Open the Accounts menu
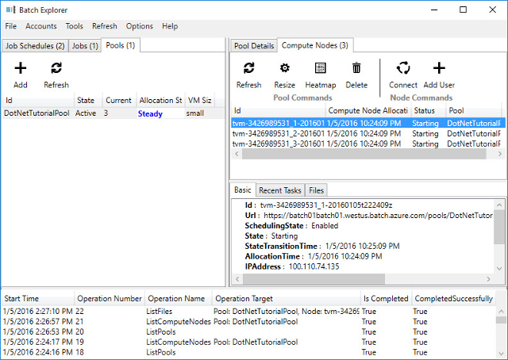 [41, 26]
